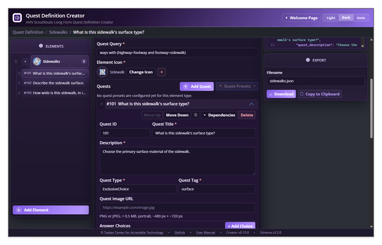Open the Quest Type ExclusiveChoice selector
This screenshot has width=382, height=245.
click(x=138, y=189)
